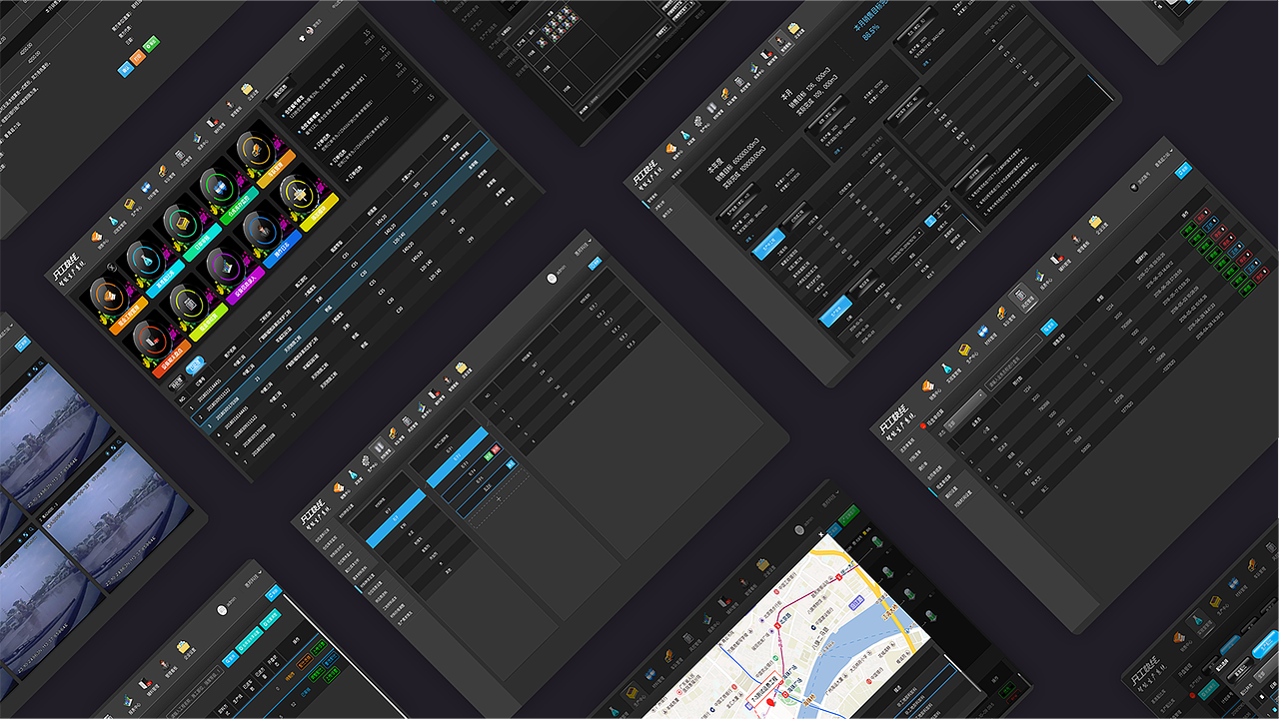Click the user avatar in the center window header

point(553,279)
